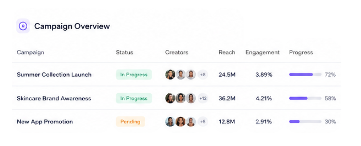Click the Pending status badge
Viewport: 361px width, 146px height.
click(x=130, y=121)
